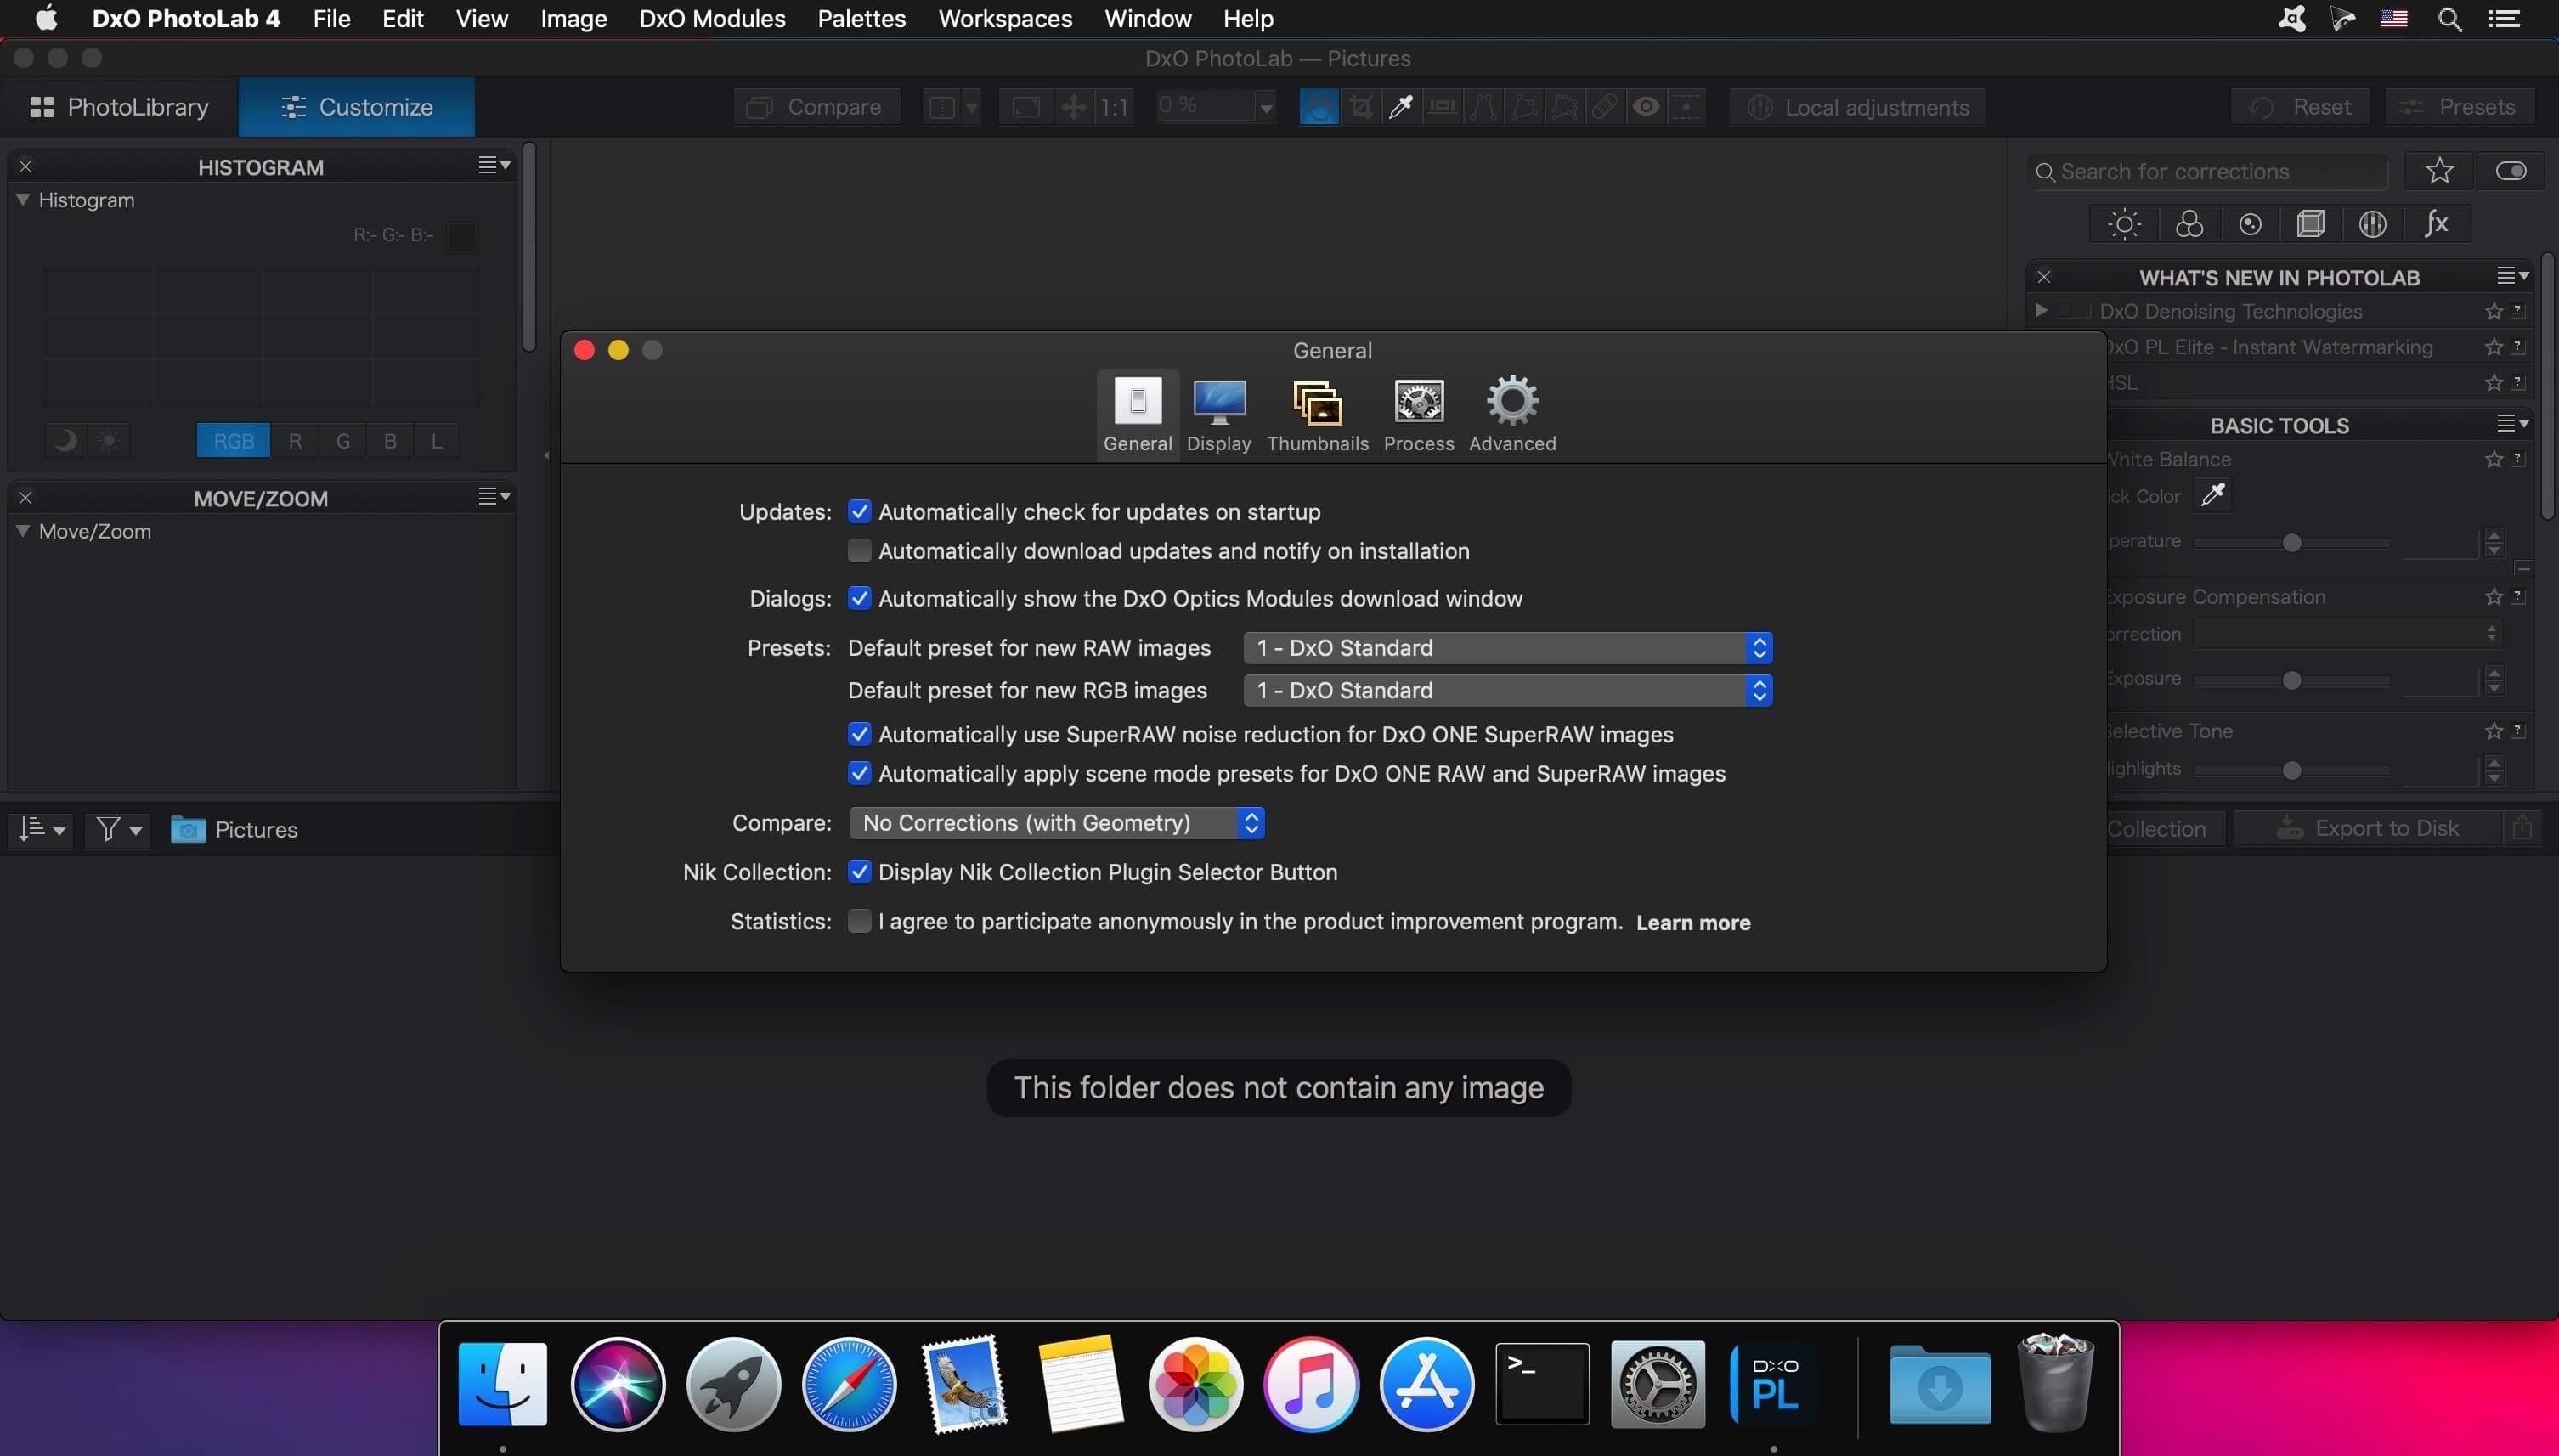Click the Reset button
The height and width of the screenshot is (1456, 2559).
click(x=2300, y=107)
